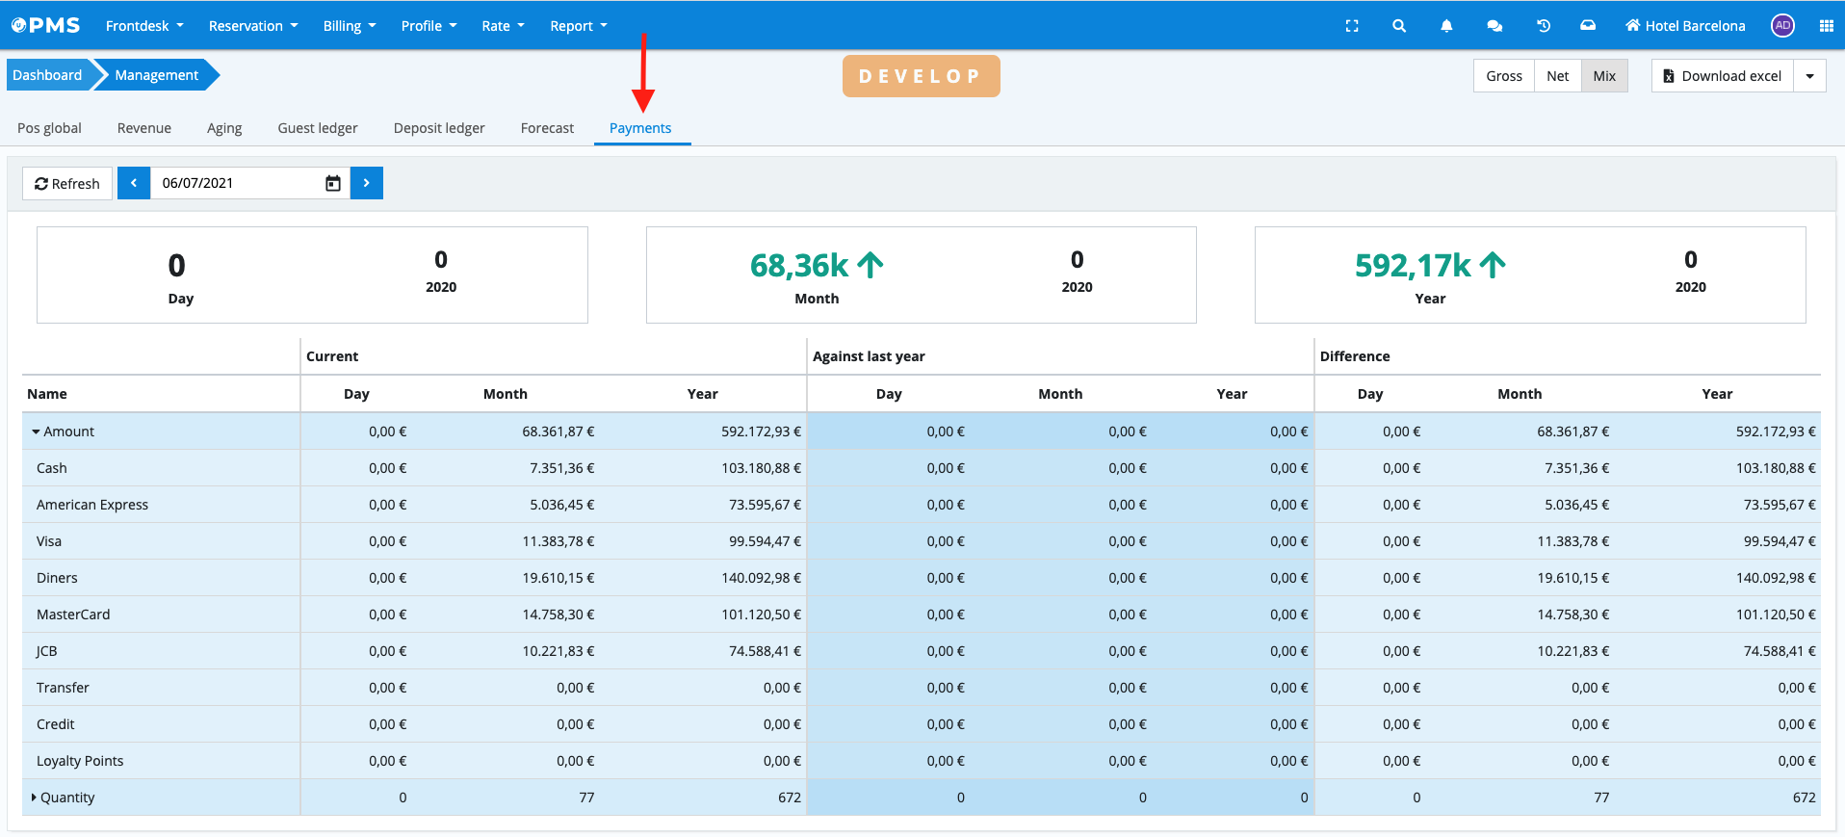Viewport: 1845px width, 837px height.
Task: Click the date input field
Action: (236, 183)
